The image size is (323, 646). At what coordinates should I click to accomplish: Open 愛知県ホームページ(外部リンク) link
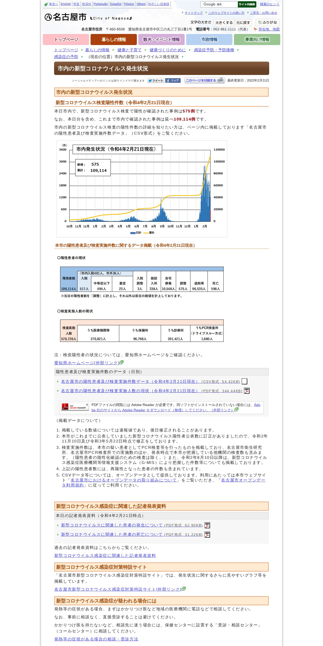point(87,363)
